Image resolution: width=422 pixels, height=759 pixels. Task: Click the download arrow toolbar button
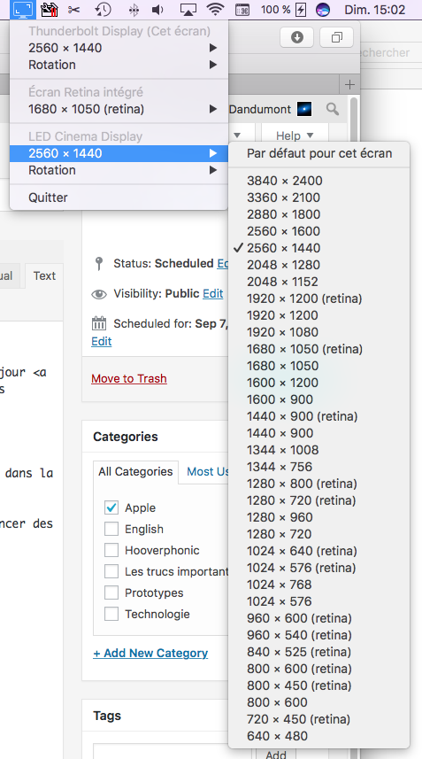(296, 37)
